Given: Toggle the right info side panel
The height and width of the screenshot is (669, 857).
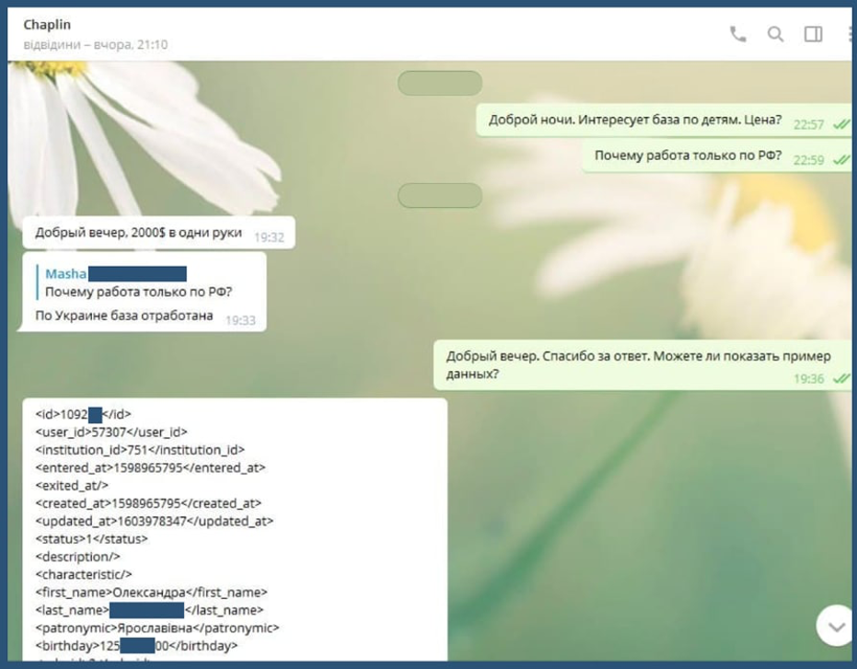Looking at the screenshot, I should (x=813, y=34).
